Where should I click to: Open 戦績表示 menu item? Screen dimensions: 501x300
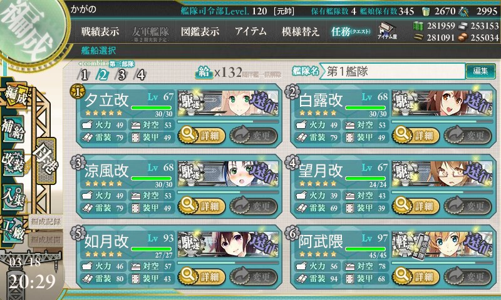[100, 31]
